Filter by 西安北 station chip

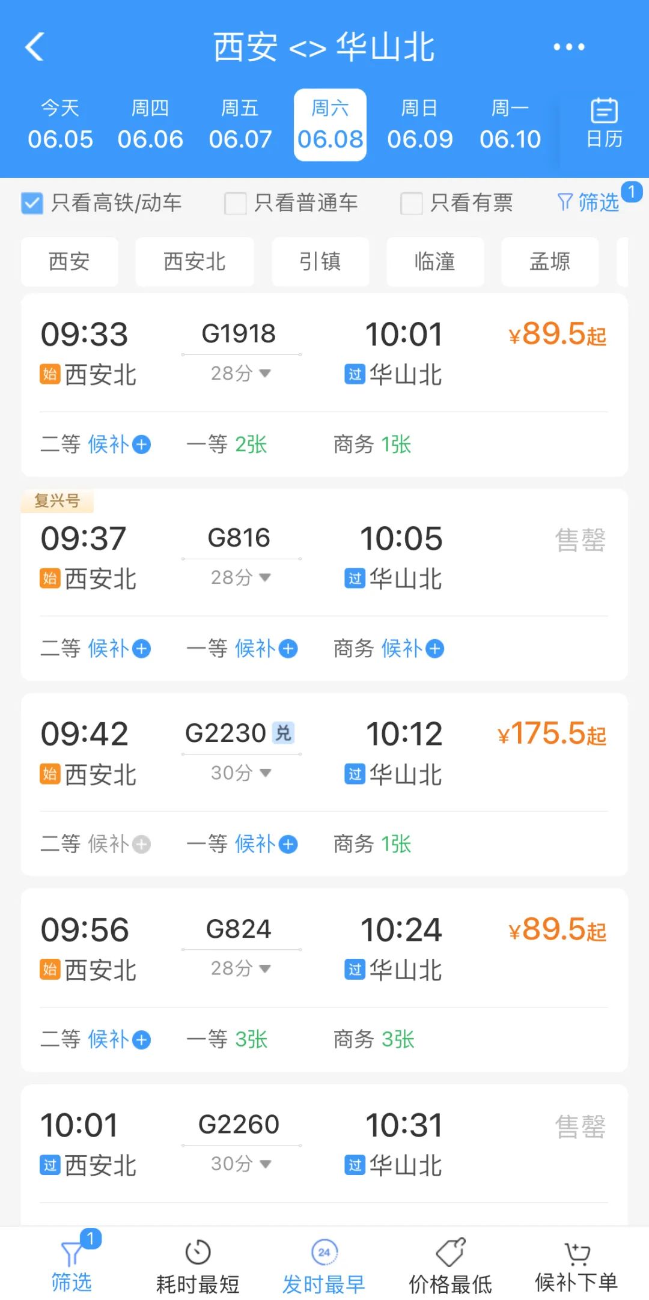[194, 262]
